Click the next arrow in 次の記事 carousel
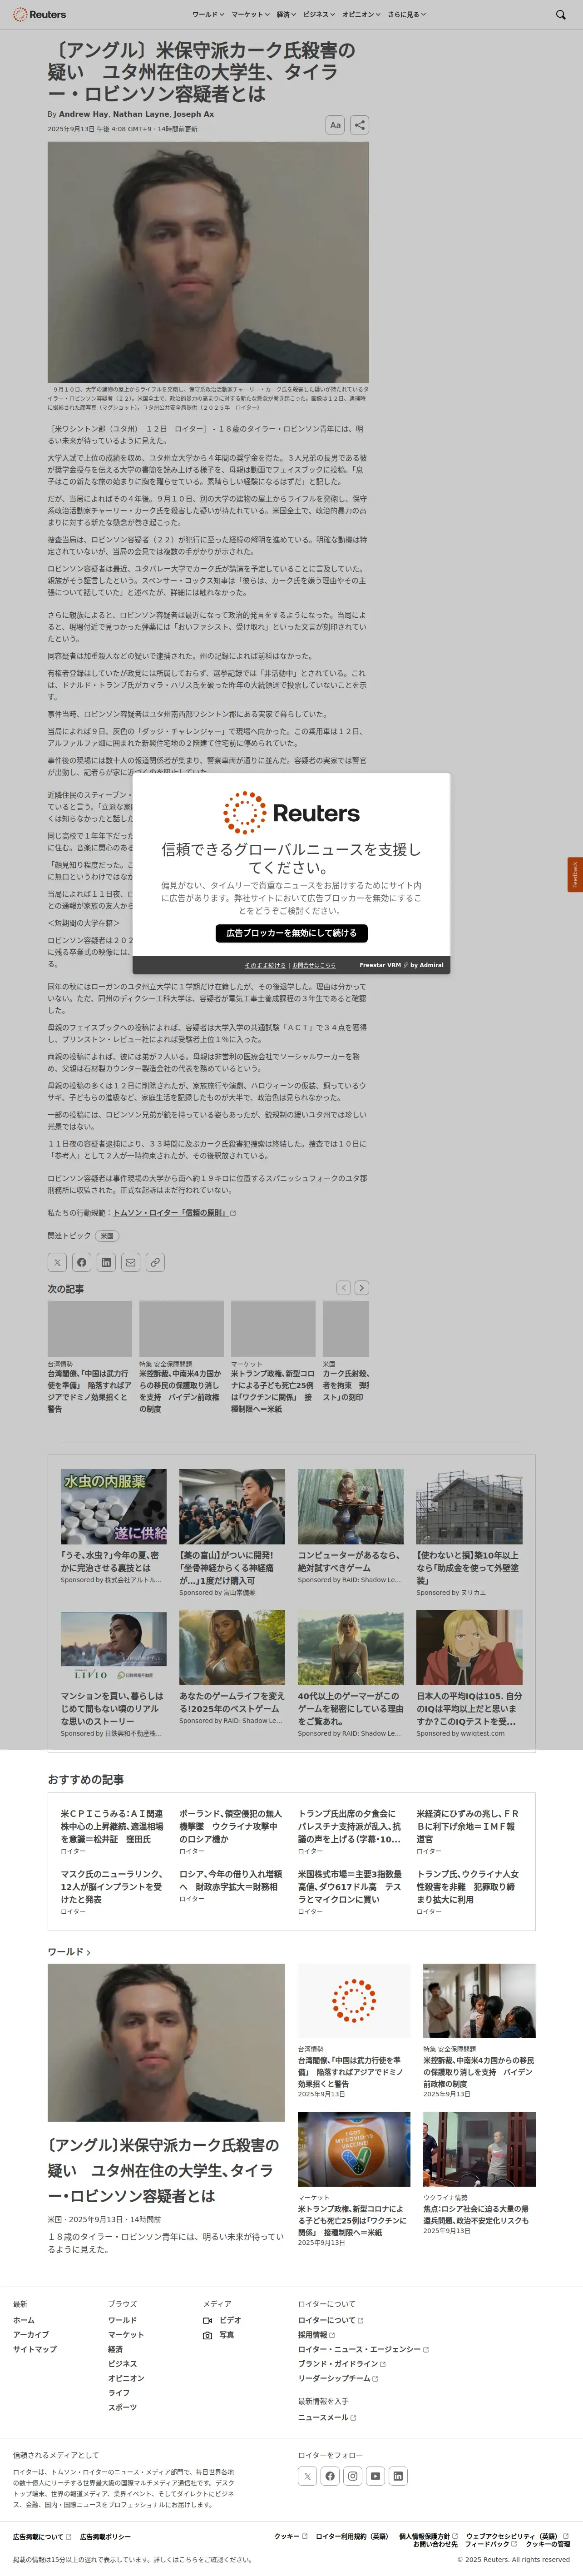 click(362, 1288)
